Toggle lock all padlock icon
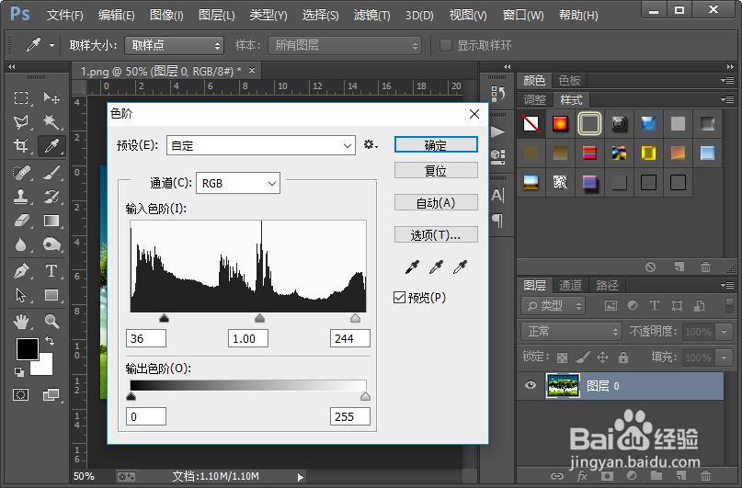The width and height of the screenshot is (742, 488). pos(623,357)
